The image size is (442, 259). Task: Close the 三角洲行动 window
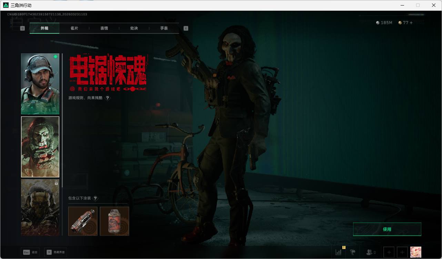[x=434, y=5]
